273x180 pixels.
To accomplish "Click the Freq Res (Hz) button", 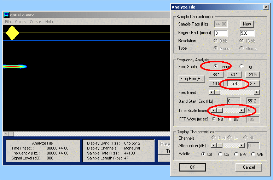I will [x=192, y=79].
